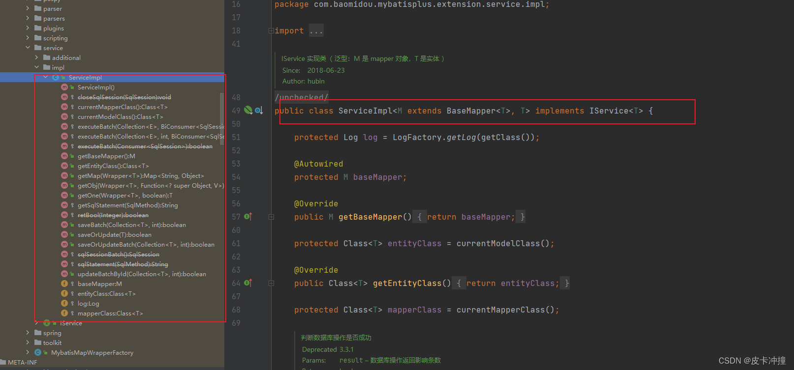Image resolution: width=794 pixels, height=370 pixels.
Task: Expand the IService node
Action: 36,323
